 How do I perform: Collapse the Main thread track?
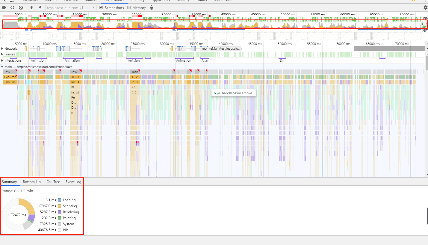click(x=2, y=67)
